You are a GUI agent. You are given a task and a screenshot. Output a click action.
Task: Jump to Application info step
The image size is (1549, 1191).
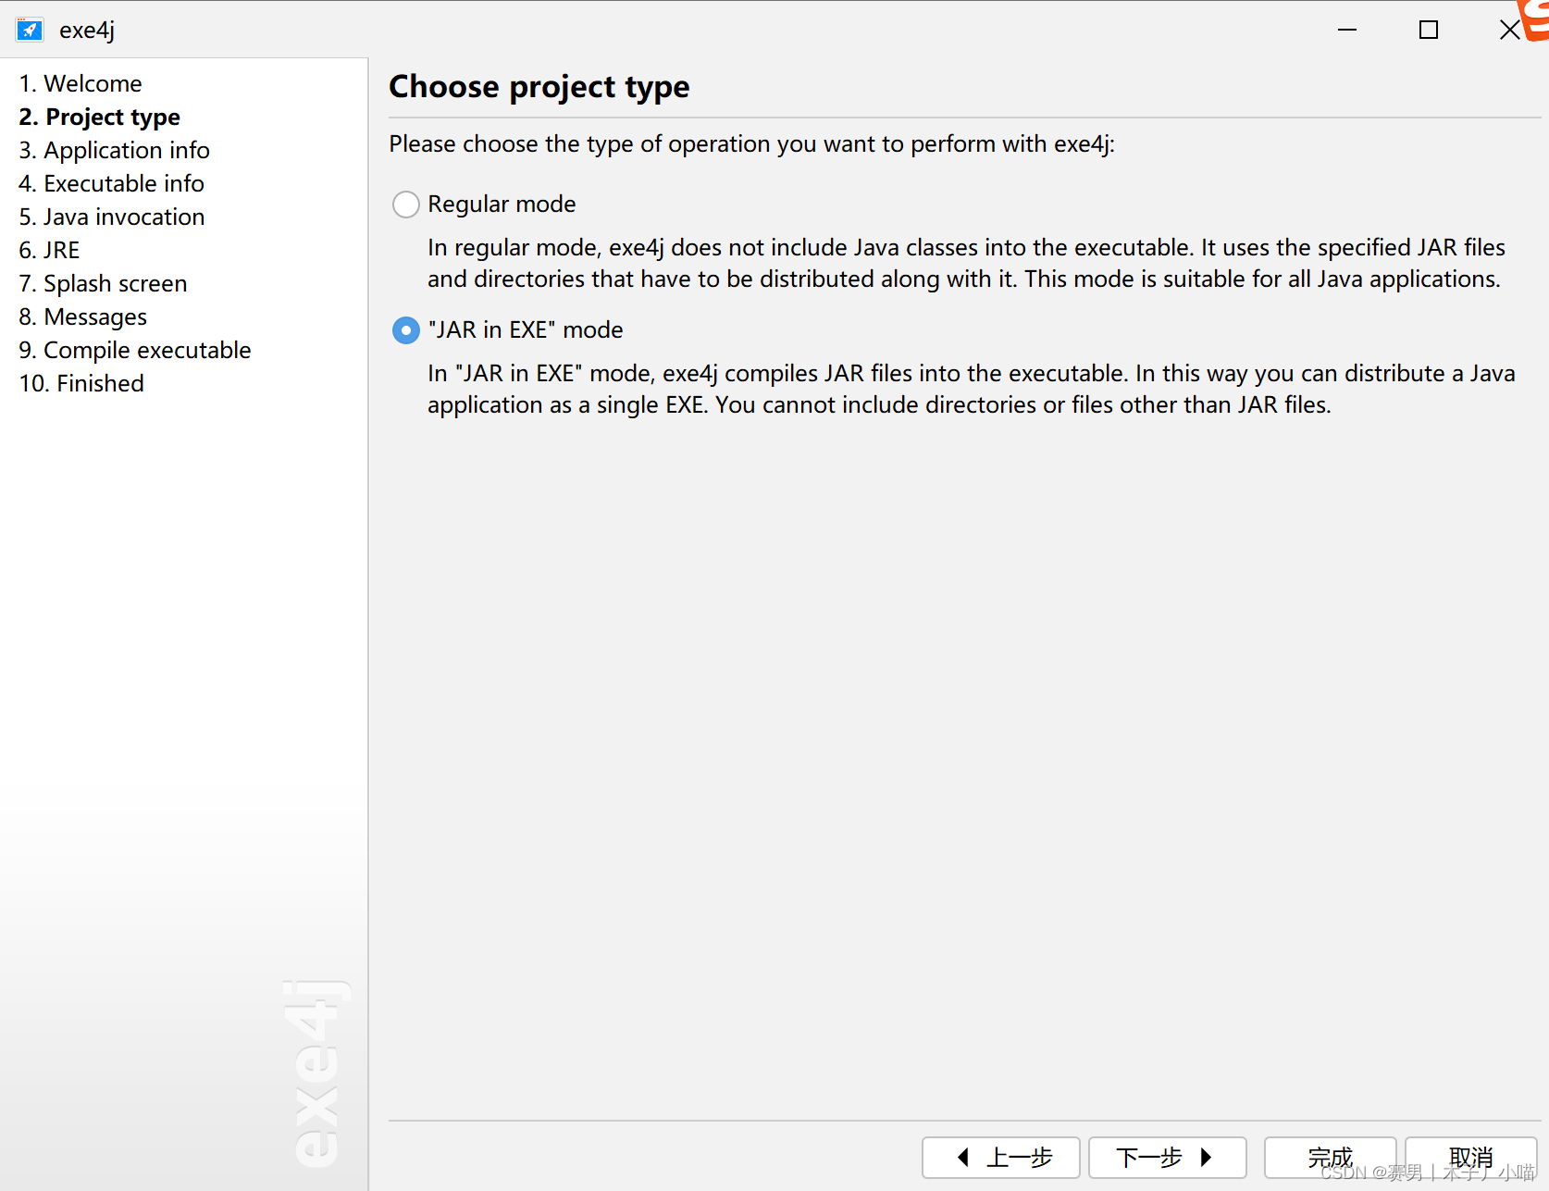pos(114,150)
